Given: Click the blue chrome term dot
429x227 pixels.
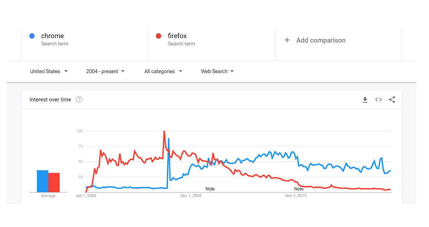Looking at the screenshot, I should pos(32,36).
